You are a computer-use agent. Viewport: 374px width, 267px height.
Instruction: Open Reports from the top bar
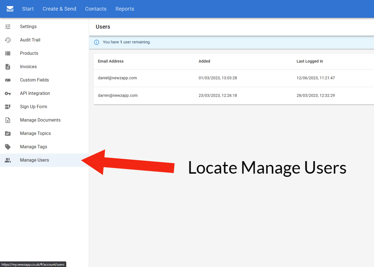click(x=125, y=9)
